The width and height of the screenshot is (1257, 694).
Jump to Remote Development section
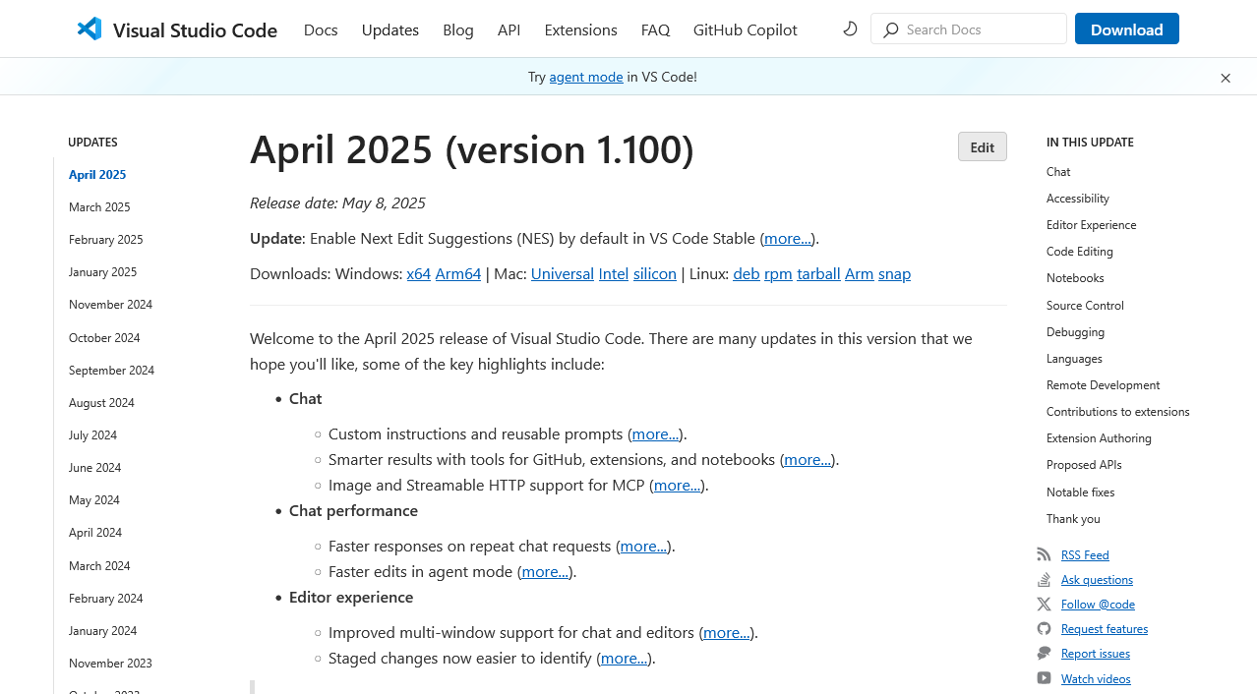tap(1104, 385)
